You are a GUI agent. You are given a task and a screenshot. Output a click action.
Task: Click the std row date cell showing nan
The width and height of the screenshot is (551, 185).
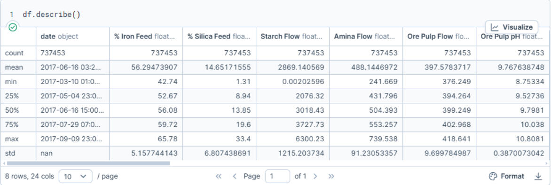[72, 154]
